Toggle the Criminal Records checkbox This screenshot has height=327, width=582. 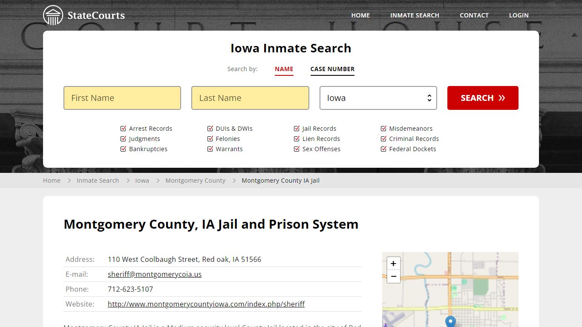tap(383, 139)
